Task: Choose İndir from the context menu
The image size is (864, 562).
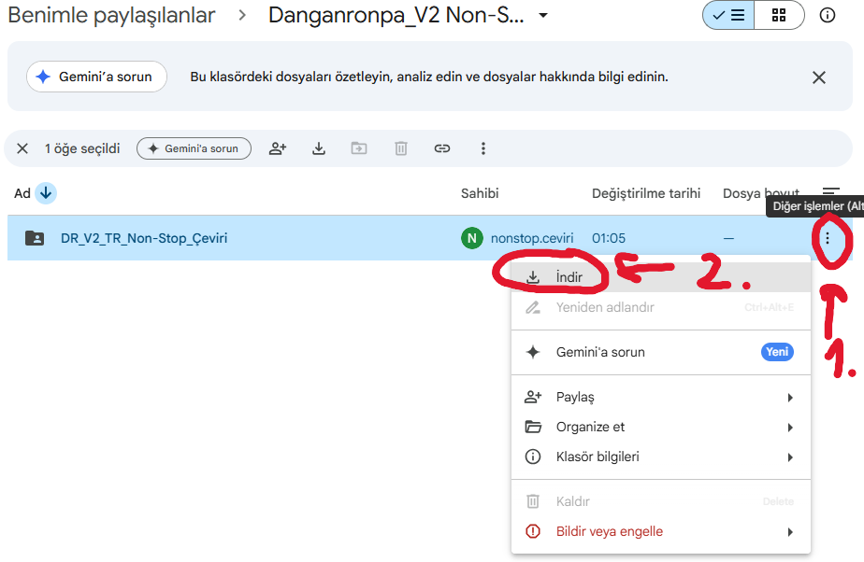Action: click(661, 277)
